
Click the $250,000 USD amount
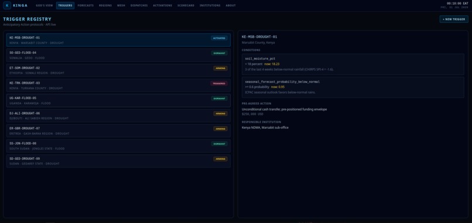pyautogui.click(x=252, y=114)
